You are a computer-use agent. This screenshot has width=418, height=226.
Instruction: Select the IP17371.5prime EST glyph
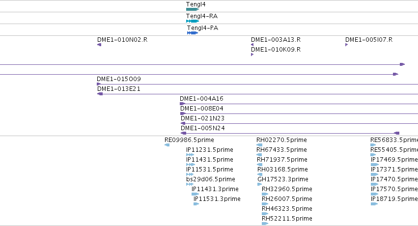[375, 174]
